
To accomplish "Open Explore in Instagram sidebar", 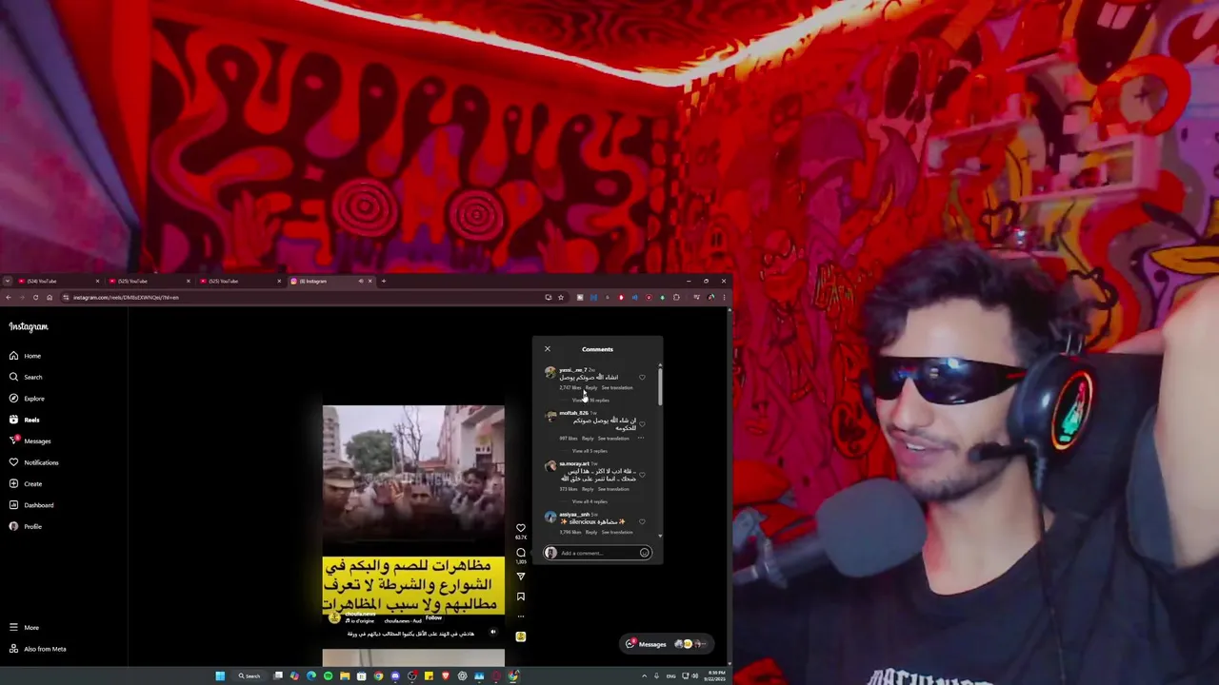I will (27, 399).
